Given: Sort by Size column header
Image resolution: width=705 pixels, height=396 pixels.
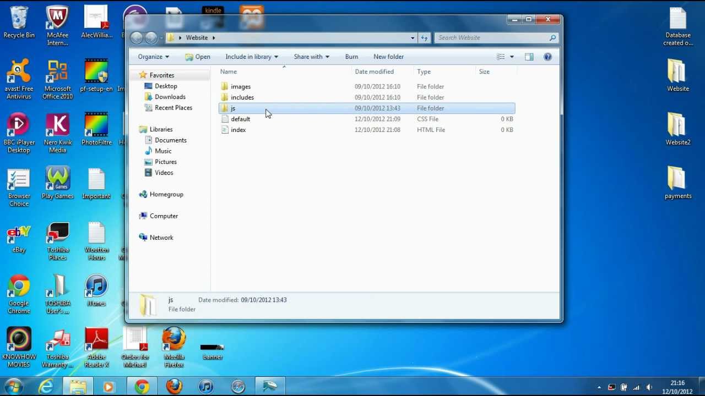Looking at the screenshot, I should click(496, 71).
